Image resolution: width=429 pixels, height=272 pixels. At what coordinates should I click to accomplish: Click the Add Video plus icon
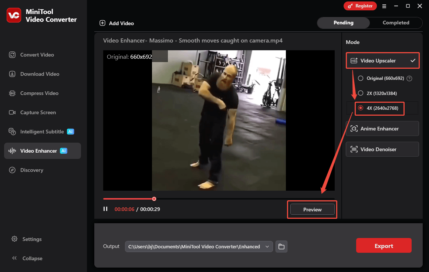tap(102, 23)
